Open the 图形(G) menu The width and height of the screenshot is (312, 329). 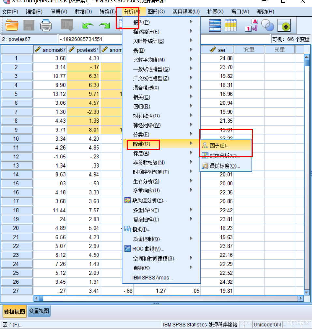[156, 12]
